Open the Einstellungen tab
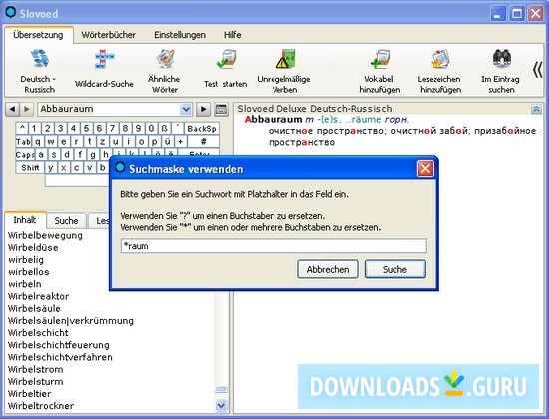This screenshot has width=549, height=419. [x=180, y=35]
